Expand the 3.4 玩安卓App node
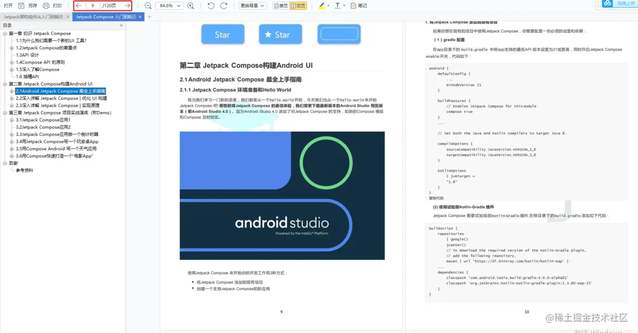638x333 pixels. (x=12, y=142)
